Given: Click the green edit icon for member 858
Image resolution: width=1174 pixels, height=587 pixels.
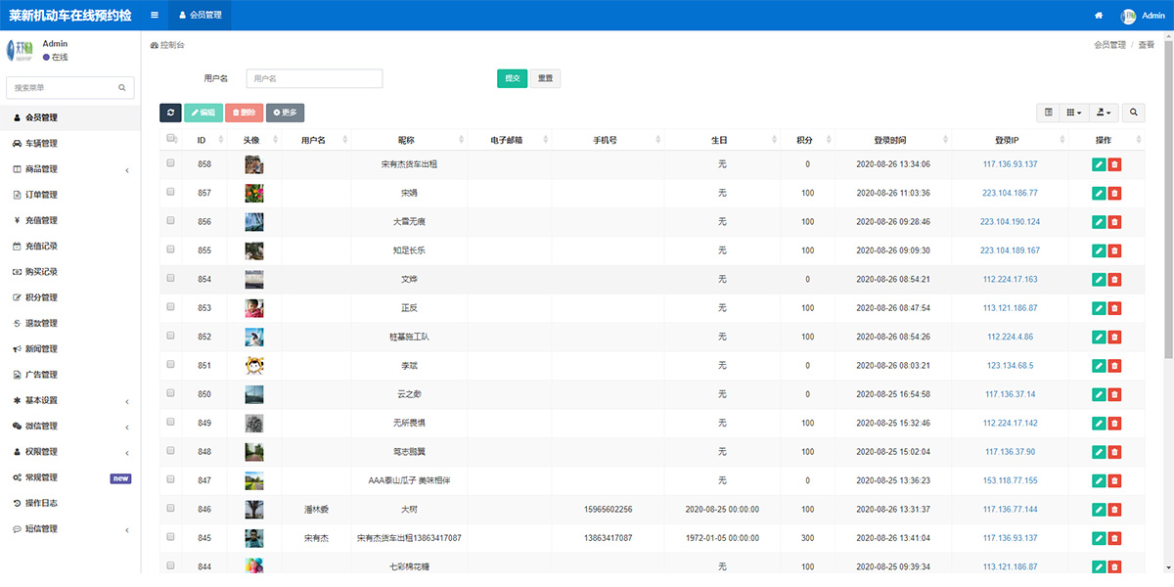Looking at the screenshot, I should pos(1099,164).
